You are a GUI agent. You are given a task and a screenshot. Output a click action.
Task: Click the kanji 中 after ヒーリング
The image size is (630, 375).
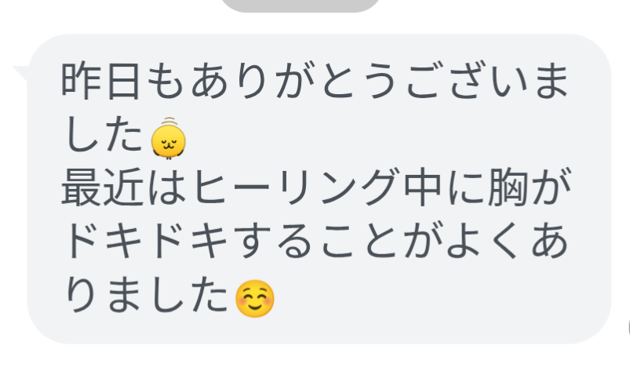tap(422, 188)
